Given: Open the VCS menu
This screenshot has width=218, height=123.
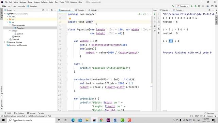Looking at the screenshot, I should point(67,2).
